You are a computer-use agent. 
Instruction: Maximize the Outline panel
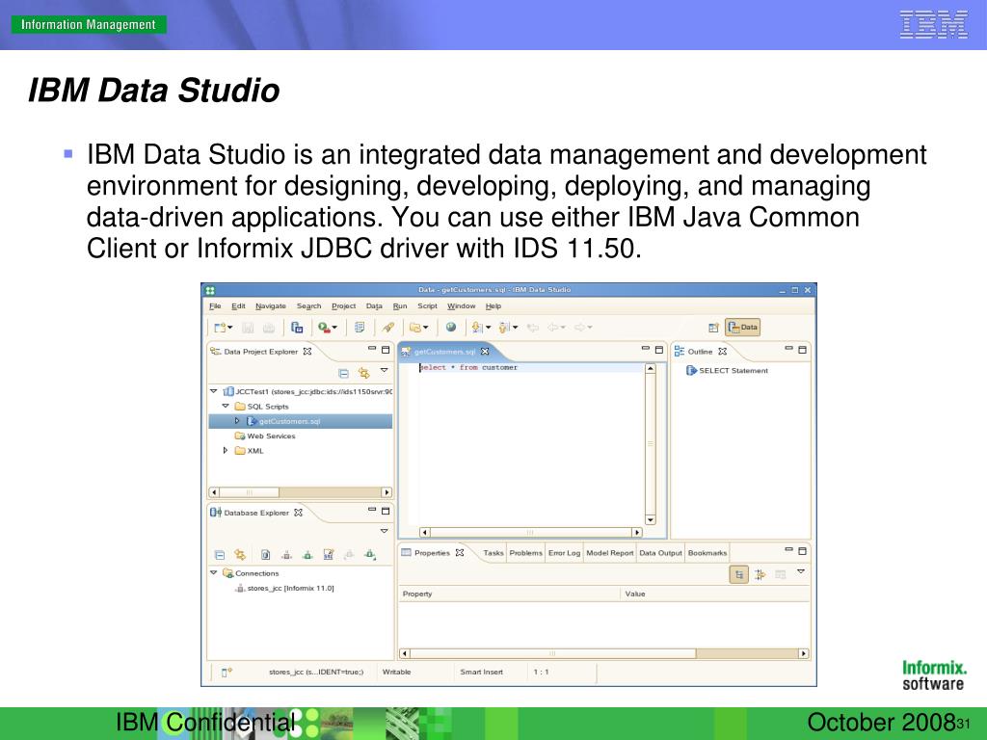click(803, 350)
